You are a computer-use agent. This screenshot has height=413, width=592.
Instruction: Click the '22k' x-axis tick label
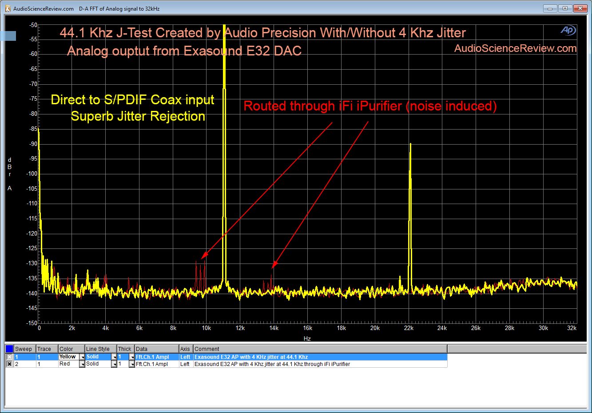409,328
